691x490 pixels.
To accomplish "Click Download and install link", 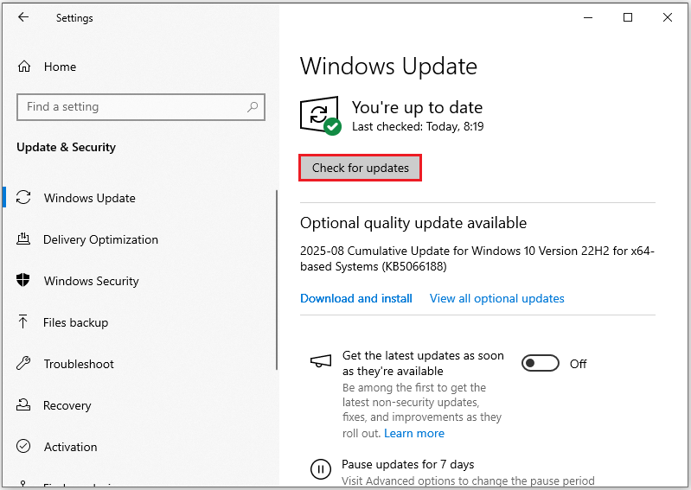I will point(356,298).
